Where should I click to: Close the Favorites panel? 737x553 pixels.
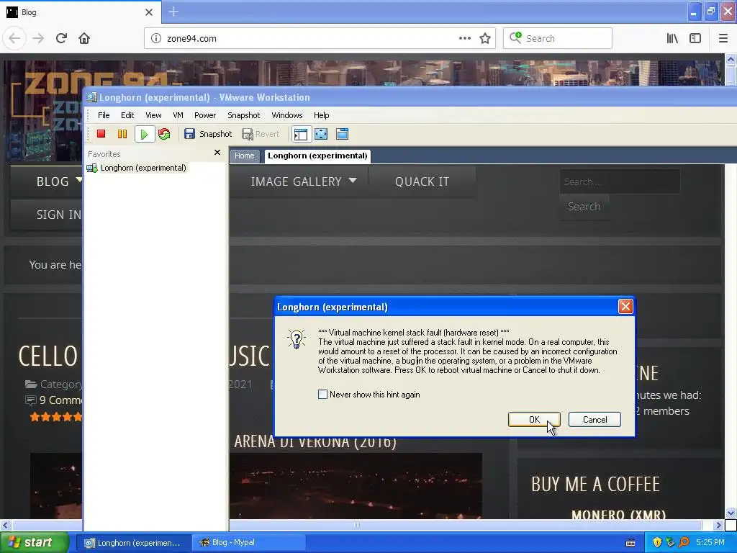[x=217, y=153]
